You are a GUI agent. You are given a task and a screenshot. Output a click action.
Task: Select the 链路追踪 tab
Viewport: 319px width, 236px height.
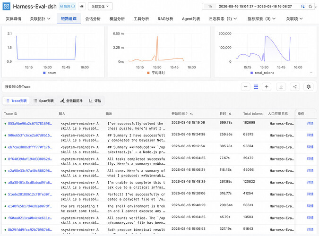point(69,19)
